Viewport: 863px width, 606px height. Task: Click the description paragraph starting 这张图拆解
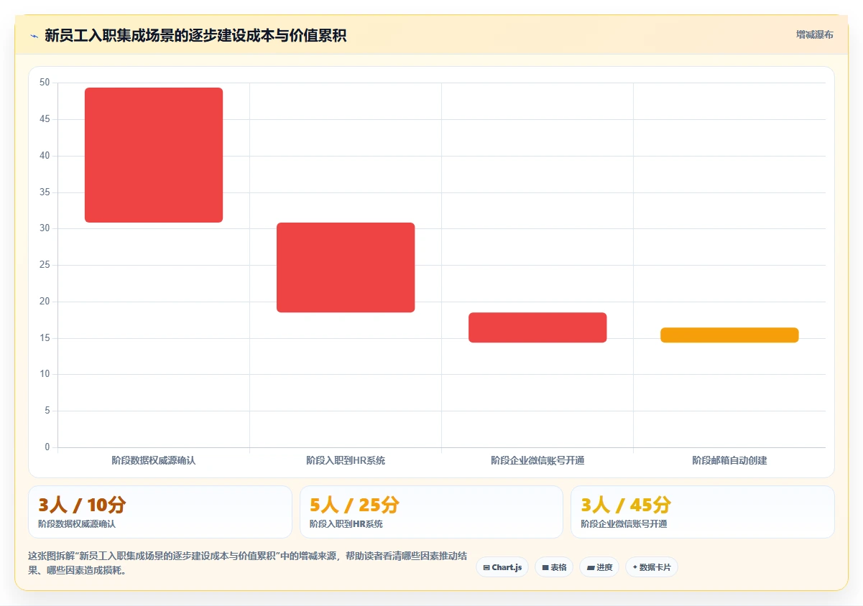click(247, 564)
